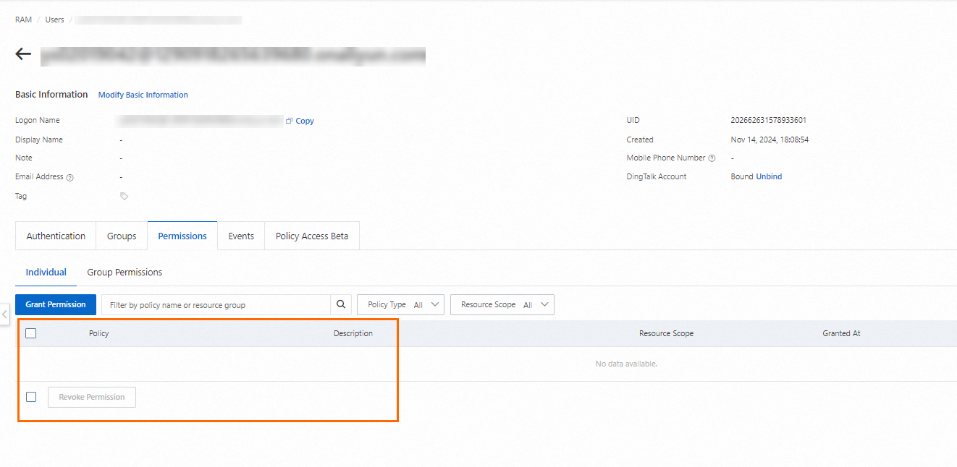Click the Resource Scope column header
Screen dimensions: 957x467
pyautogui.click(x=666, y=333)
